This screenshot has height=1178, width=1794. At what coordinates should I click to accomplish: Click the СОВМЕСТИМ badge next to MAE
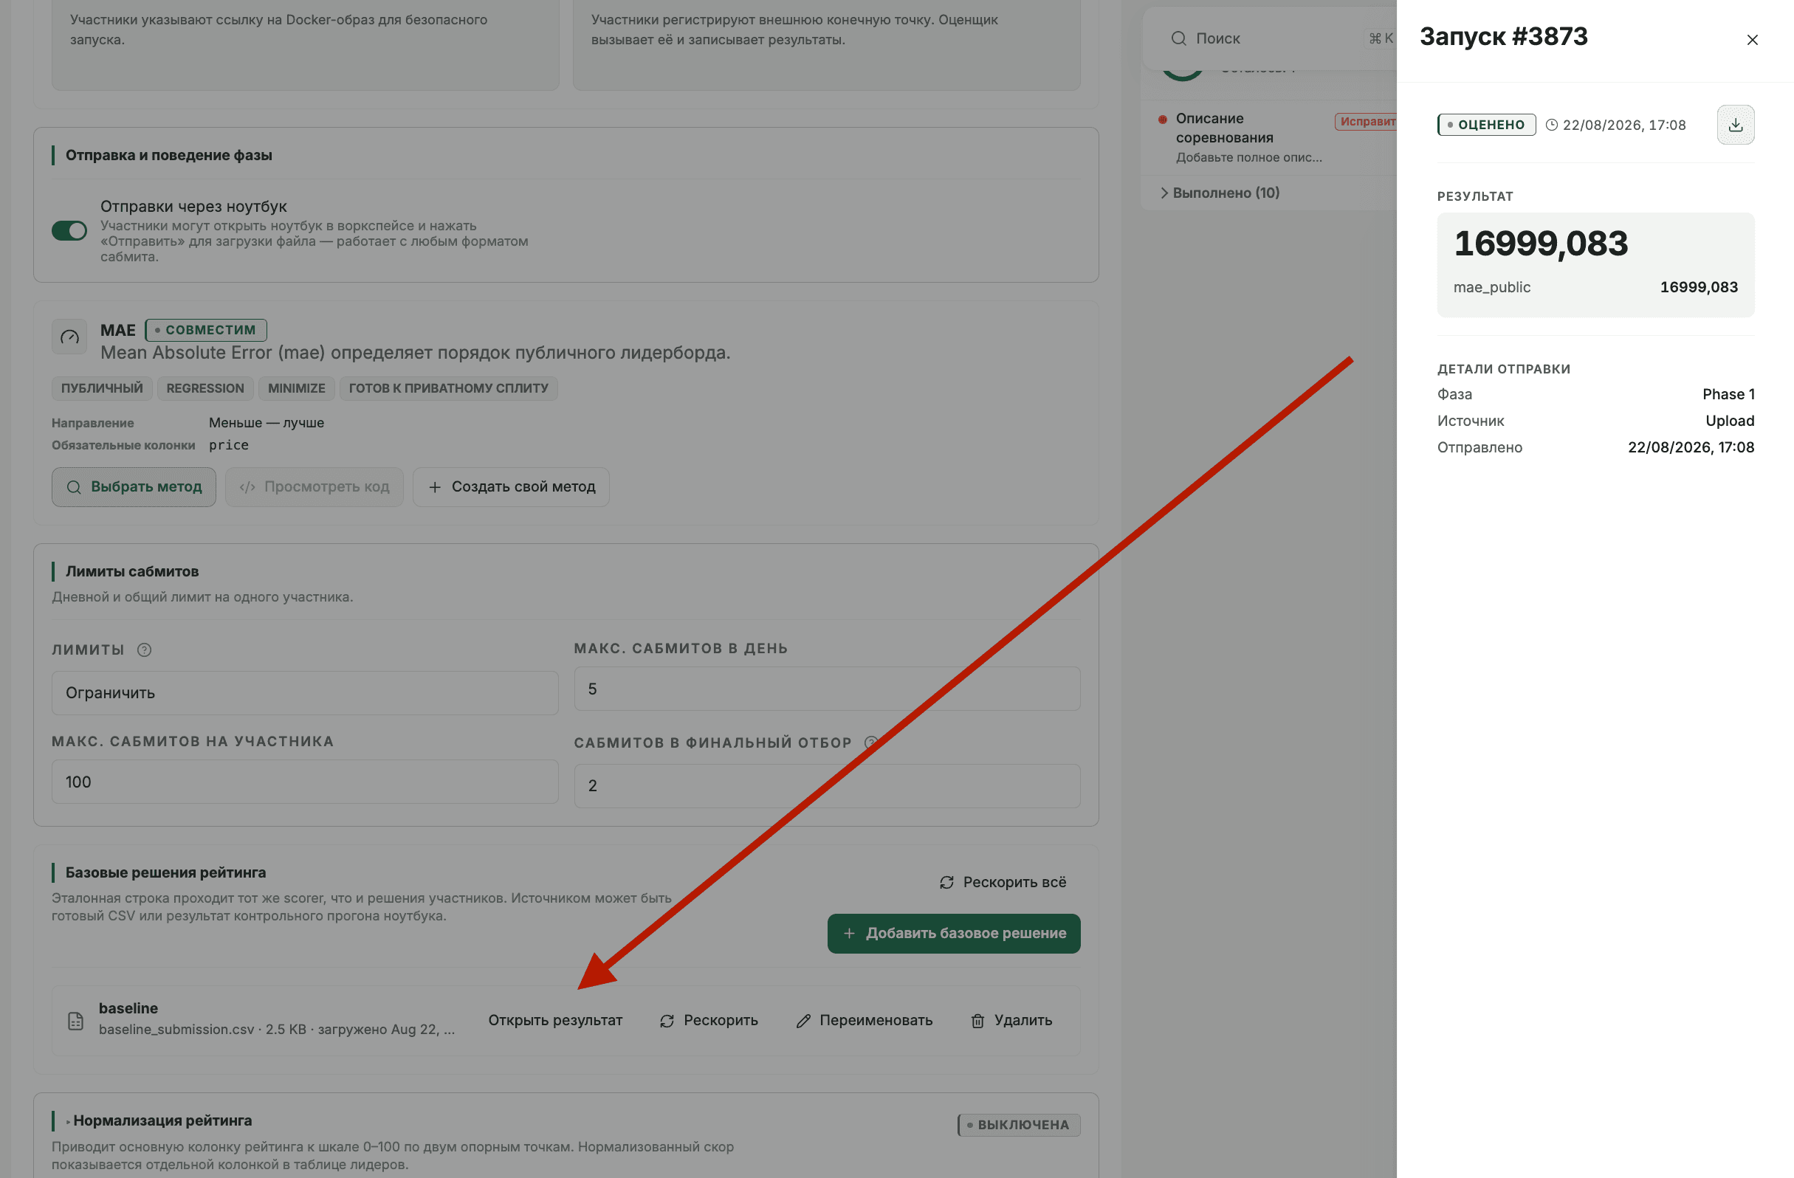pos(206,330)
